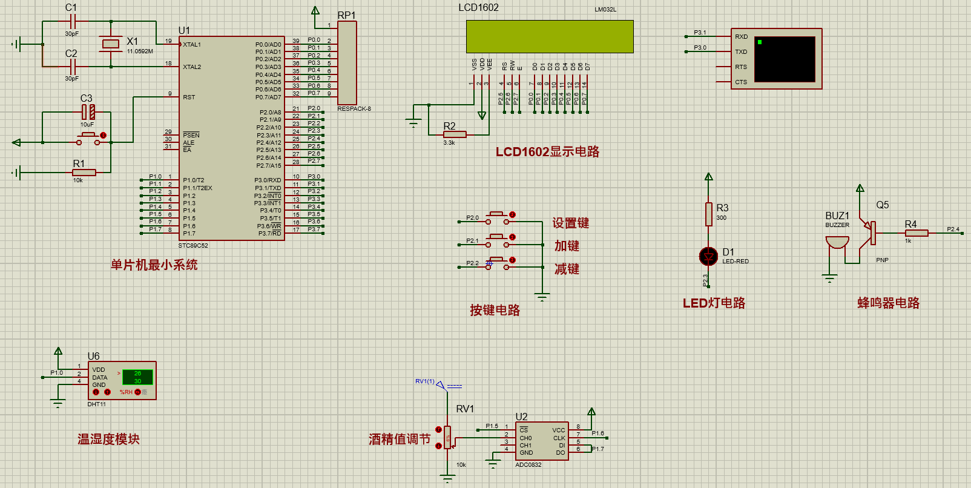Select the STC89C52 microcontroller U1
Screen dimensions: 971x488
tap(232, 138)
